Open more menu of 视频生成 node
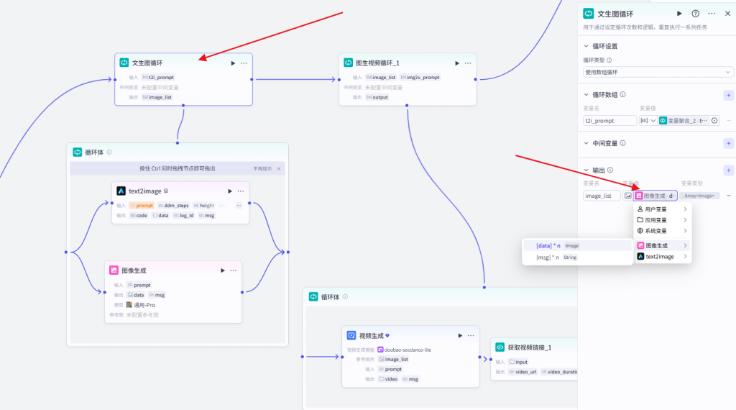This screenshot has height=410, width=736. click(x=471, y=335)
